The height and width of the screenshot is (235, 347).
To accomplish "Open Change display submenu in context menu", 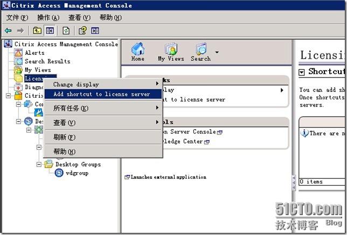I will click(x=103, y=84).
